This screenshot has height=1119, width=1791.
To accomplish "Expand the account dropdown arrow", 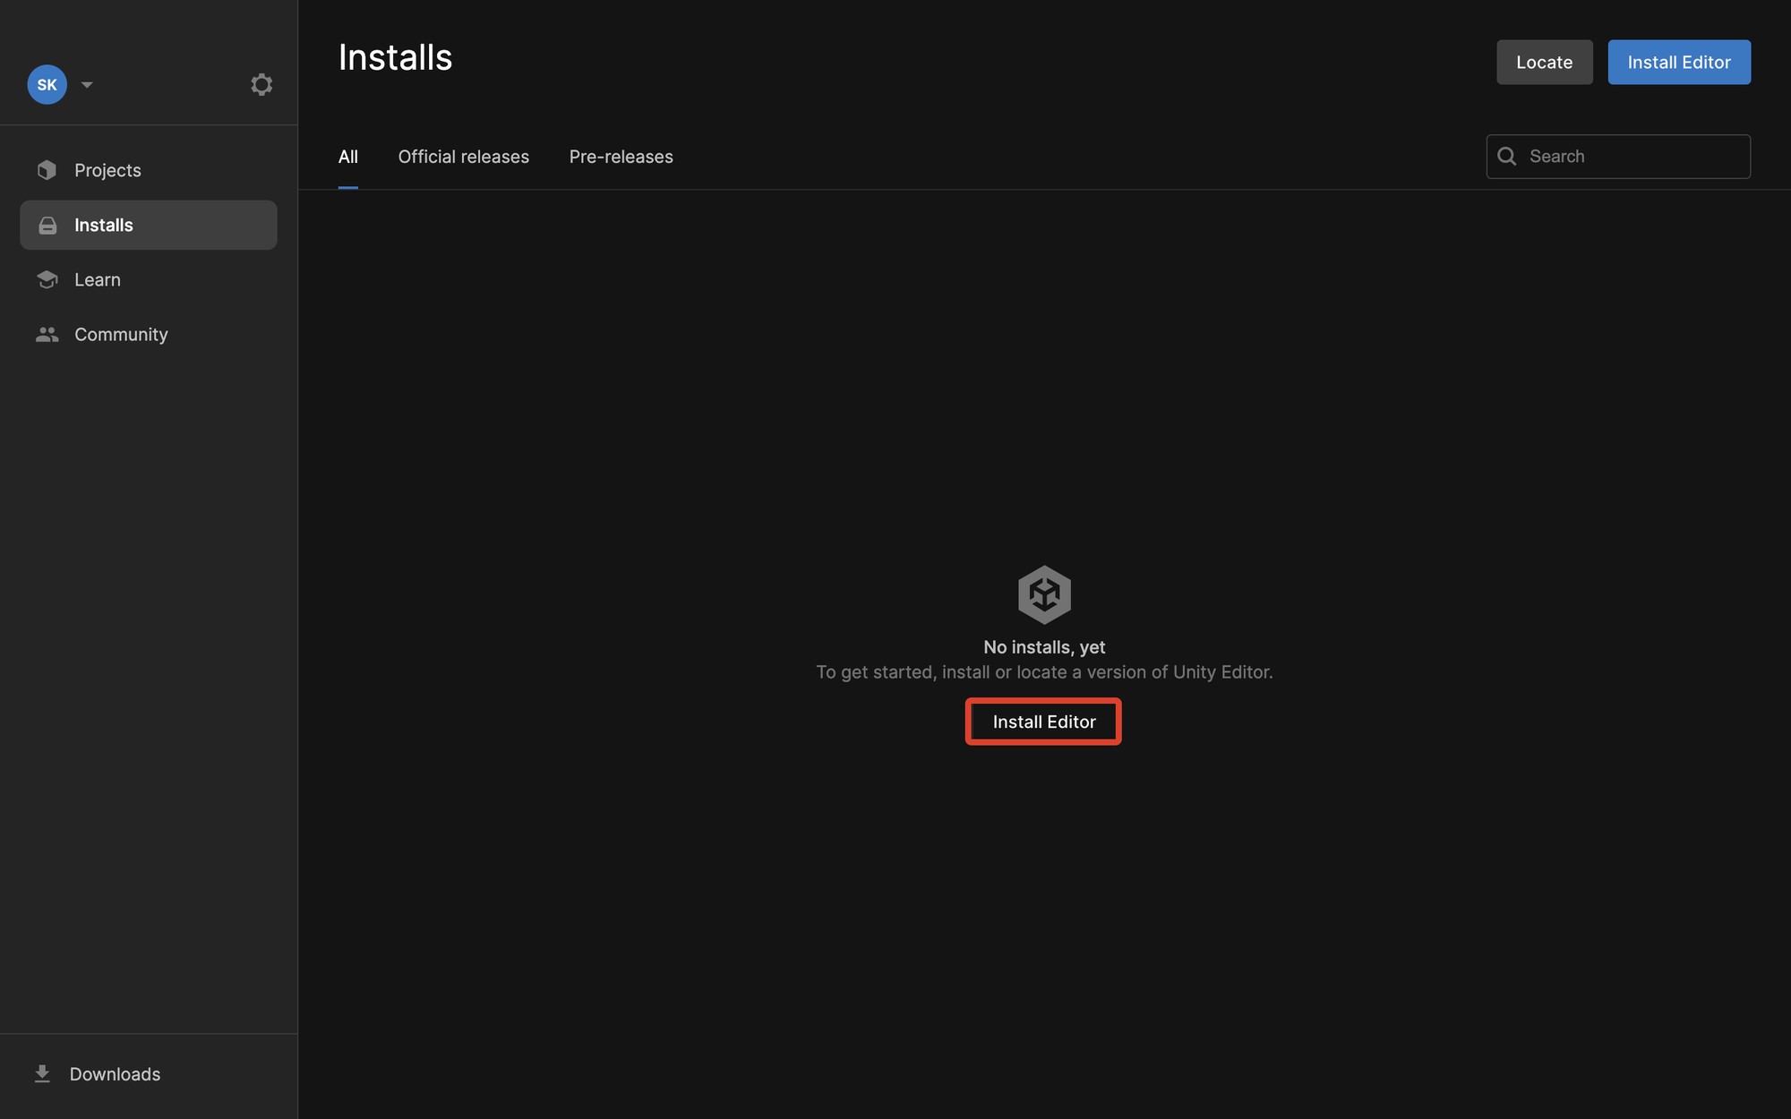I will pos(87,85).
